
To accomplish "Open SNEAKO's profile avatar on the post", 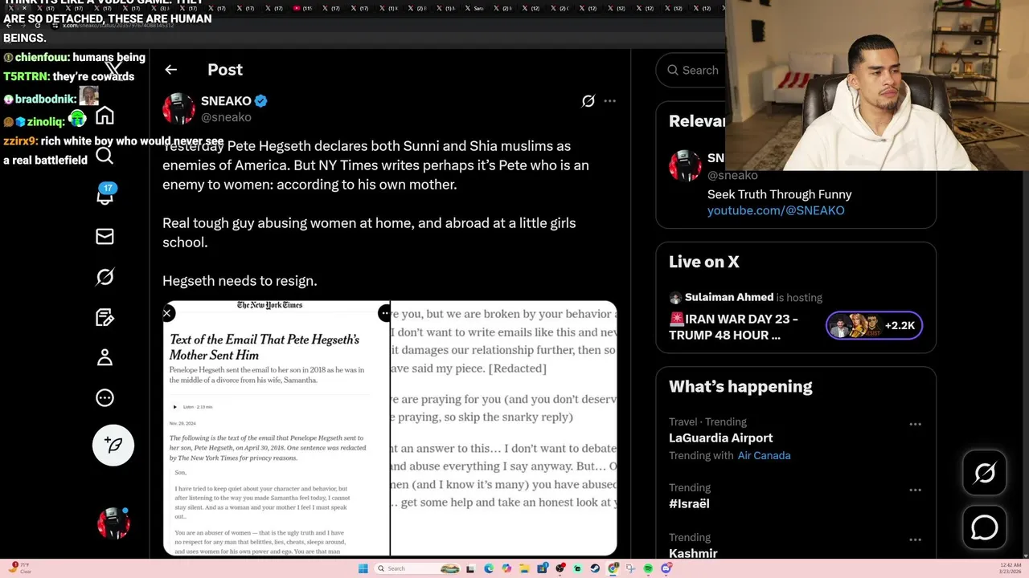I will coord(178,108).
